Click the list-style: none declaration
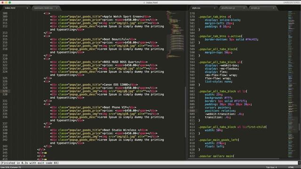The height and width of the screenshot is (169, 301). pos(218,82)
